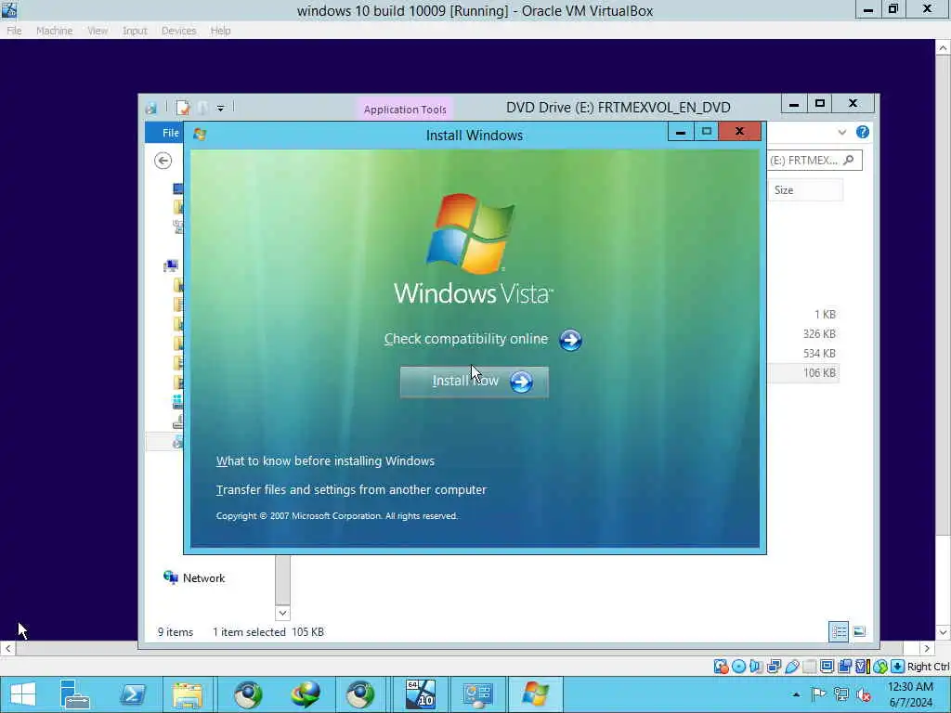Open Server Manager from the taskbar
The image size is (951, 713).
coord(74,694)
